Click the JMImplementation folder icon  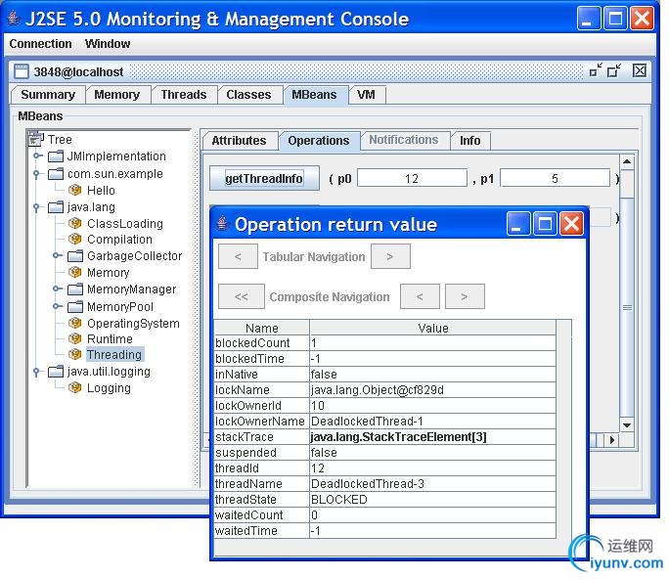56,156
